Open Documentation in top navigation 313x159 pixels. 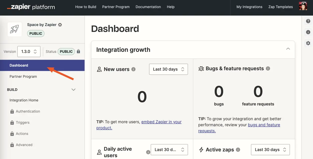pyautogui.click(x=148, y=7)
